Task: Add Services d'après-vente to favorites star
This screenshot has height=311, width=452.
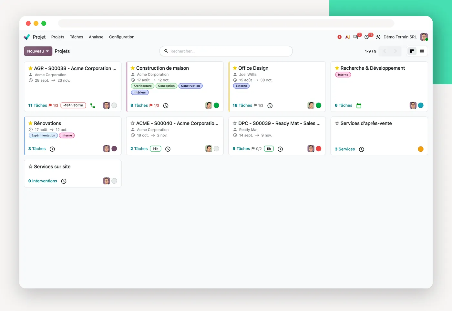Action: coord(337,123)
